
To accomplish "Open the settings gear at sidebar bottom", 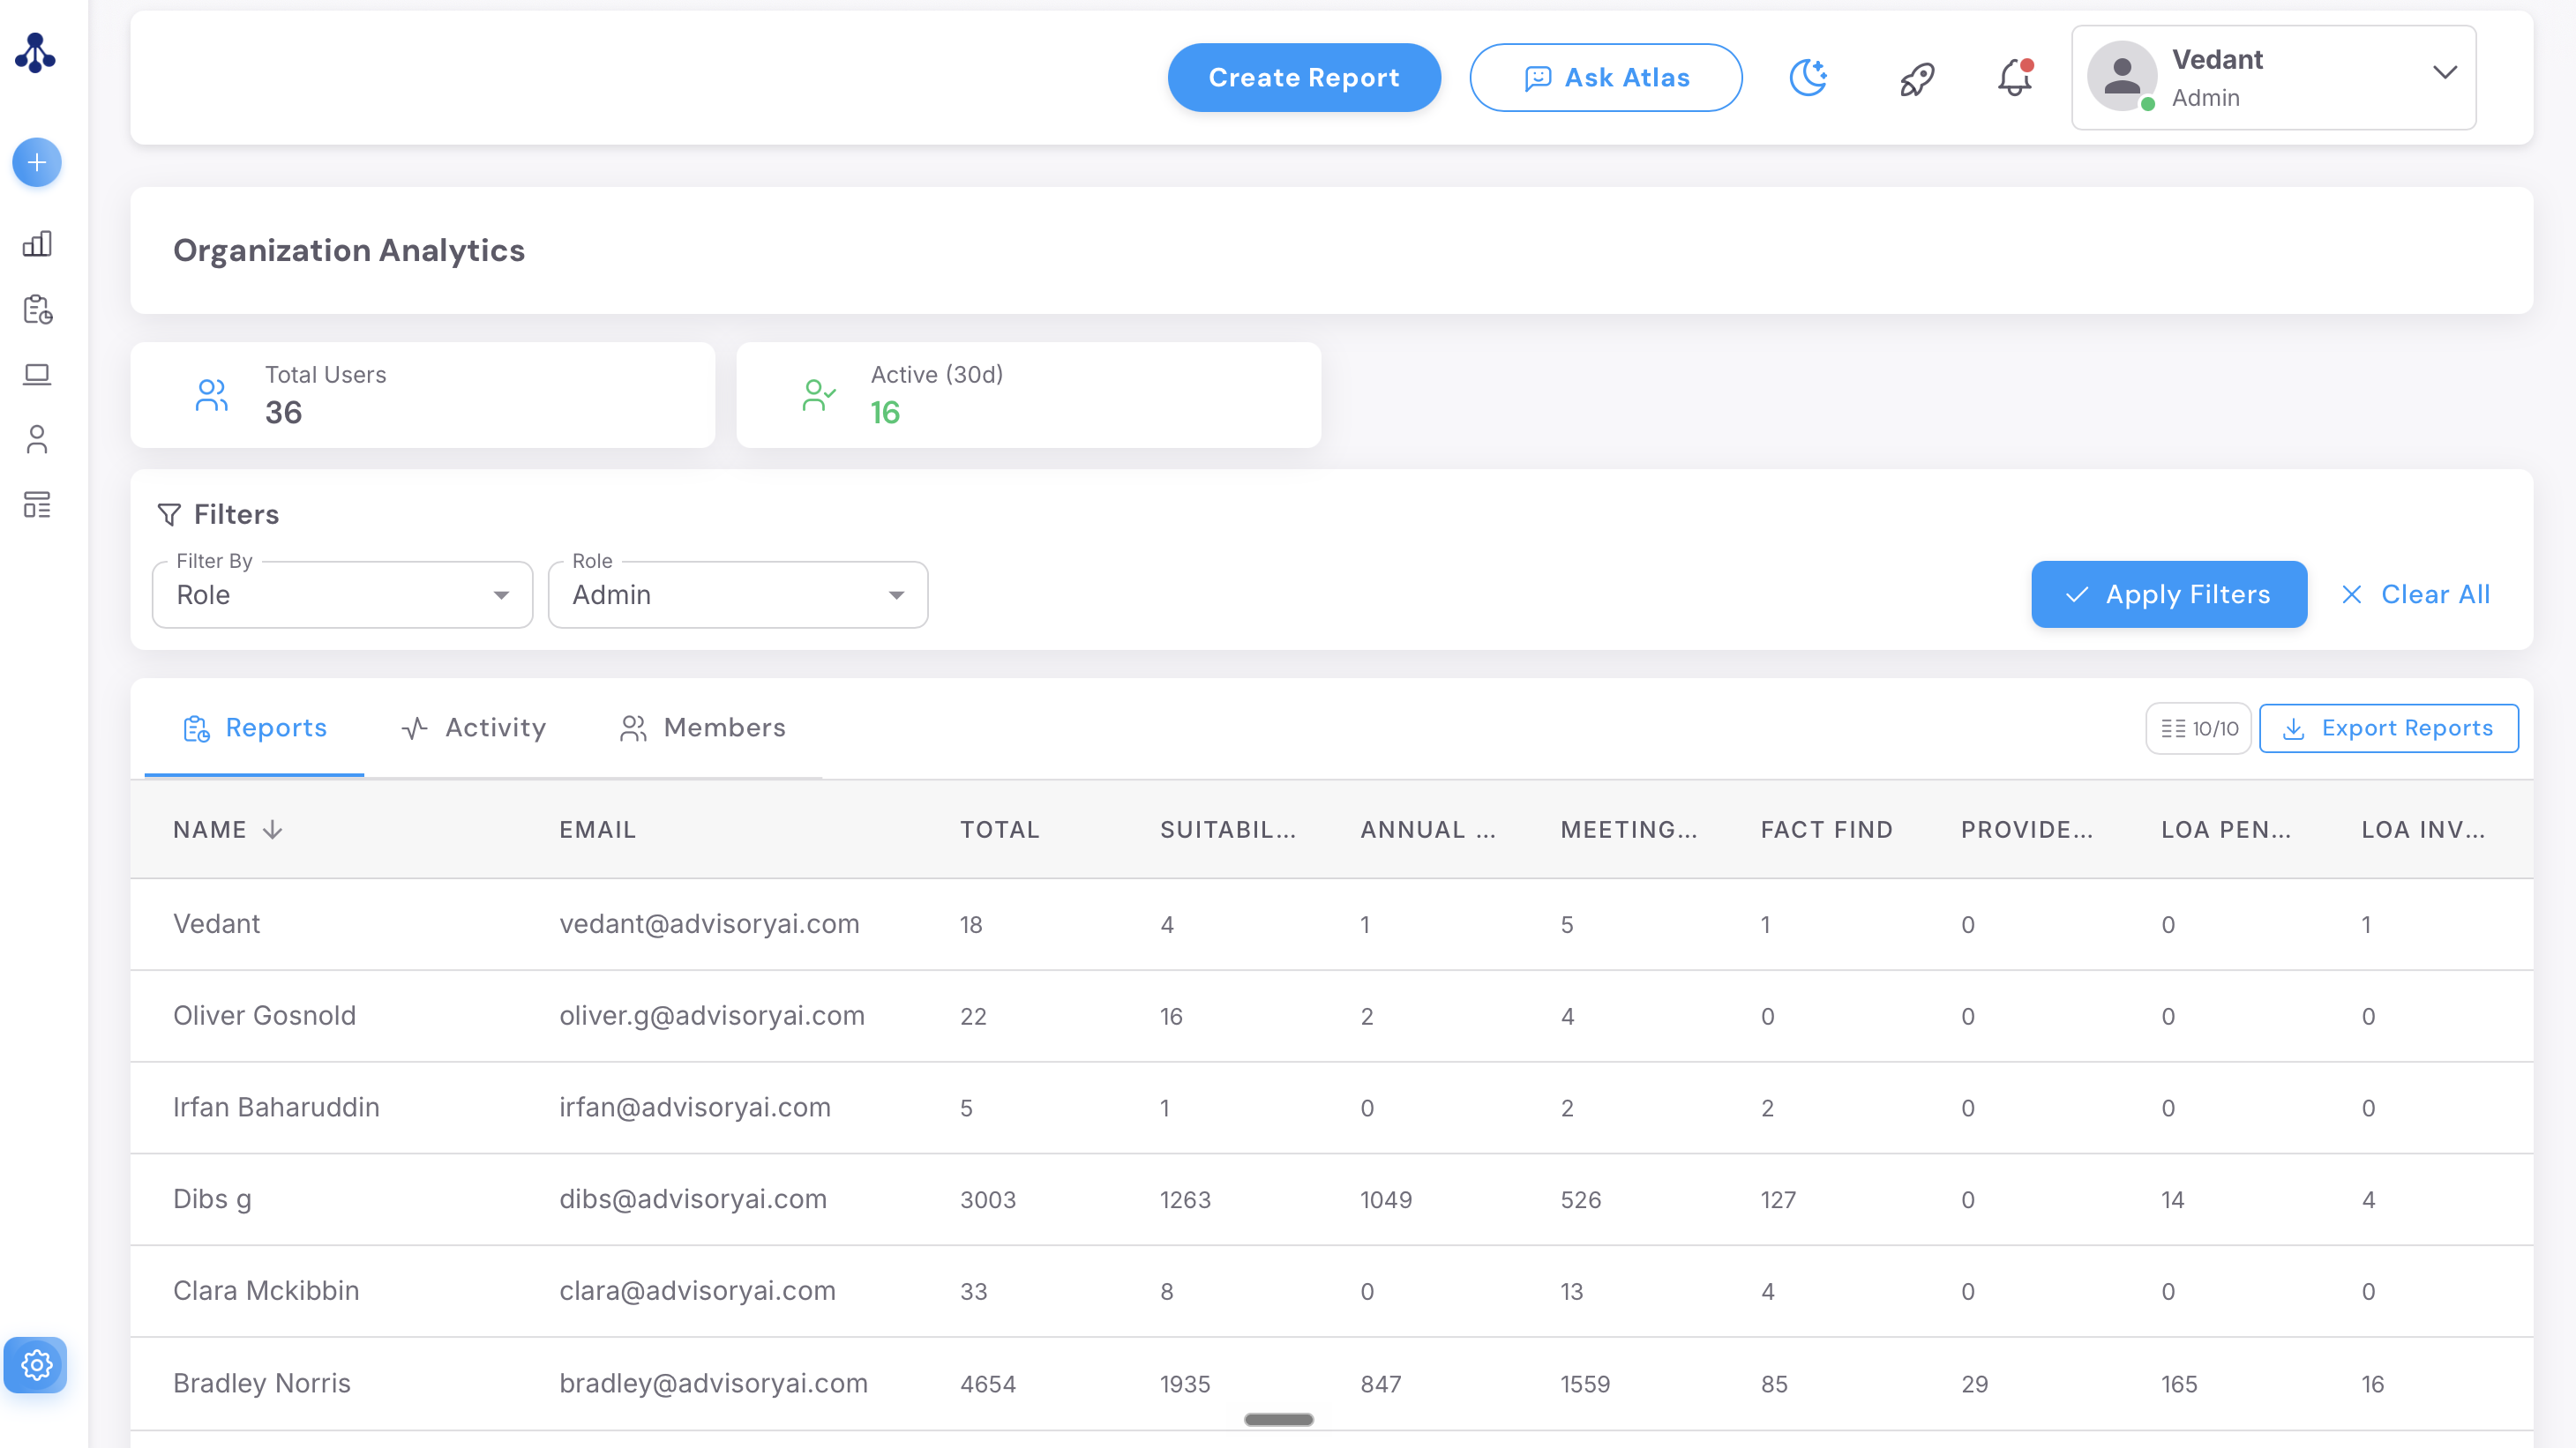I will 36,1364.
